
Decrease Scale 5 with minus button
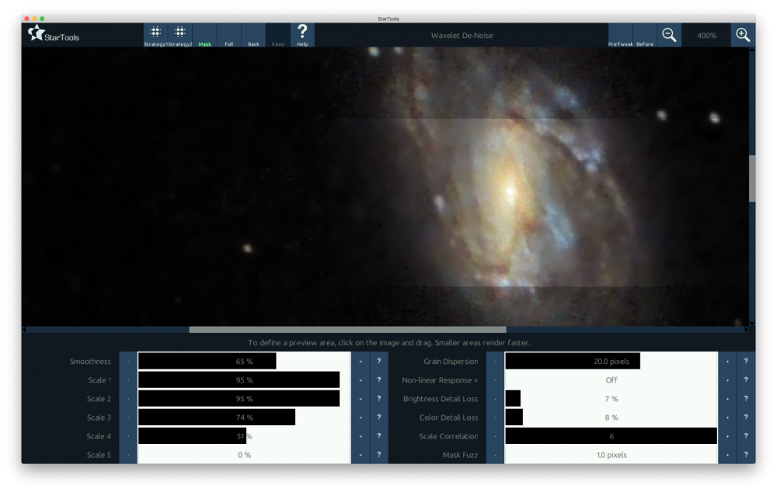pos(128,455)
